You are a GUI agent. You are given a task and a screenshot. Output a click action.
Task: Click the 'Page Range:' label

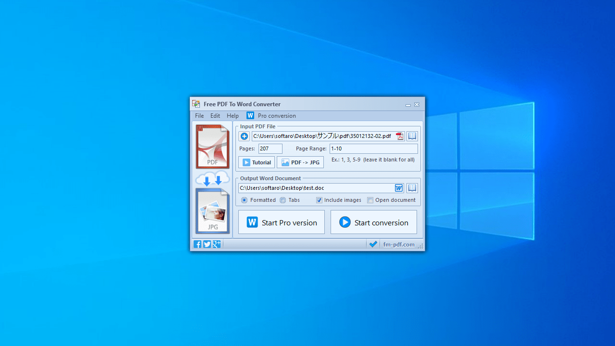311,149
